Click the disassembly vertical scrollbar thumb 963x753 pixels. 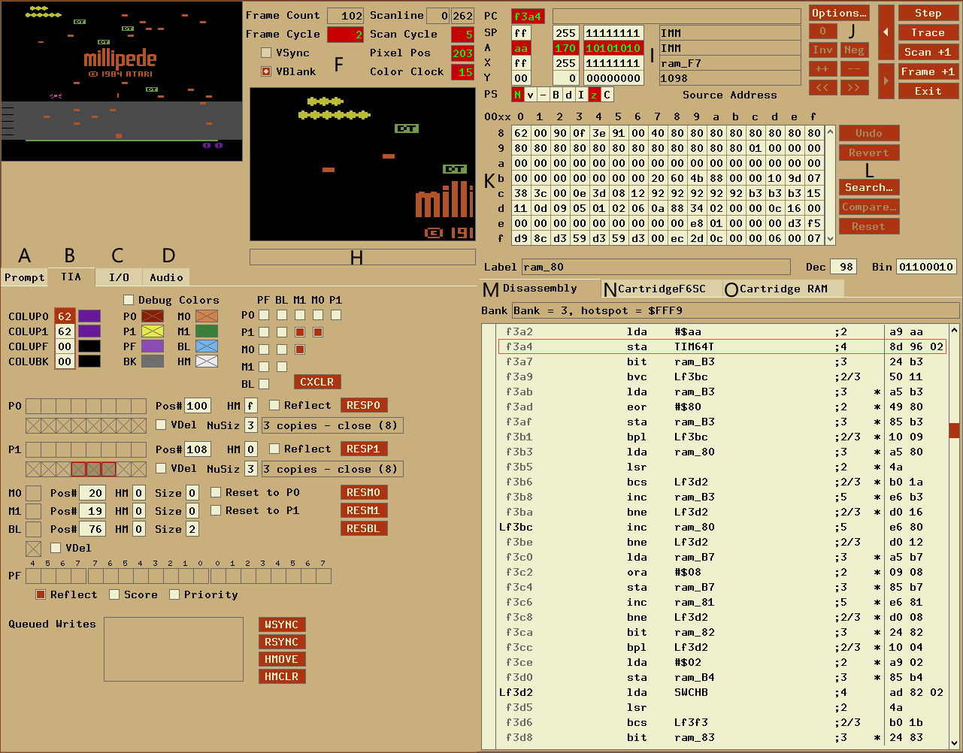tap(954, 431)
